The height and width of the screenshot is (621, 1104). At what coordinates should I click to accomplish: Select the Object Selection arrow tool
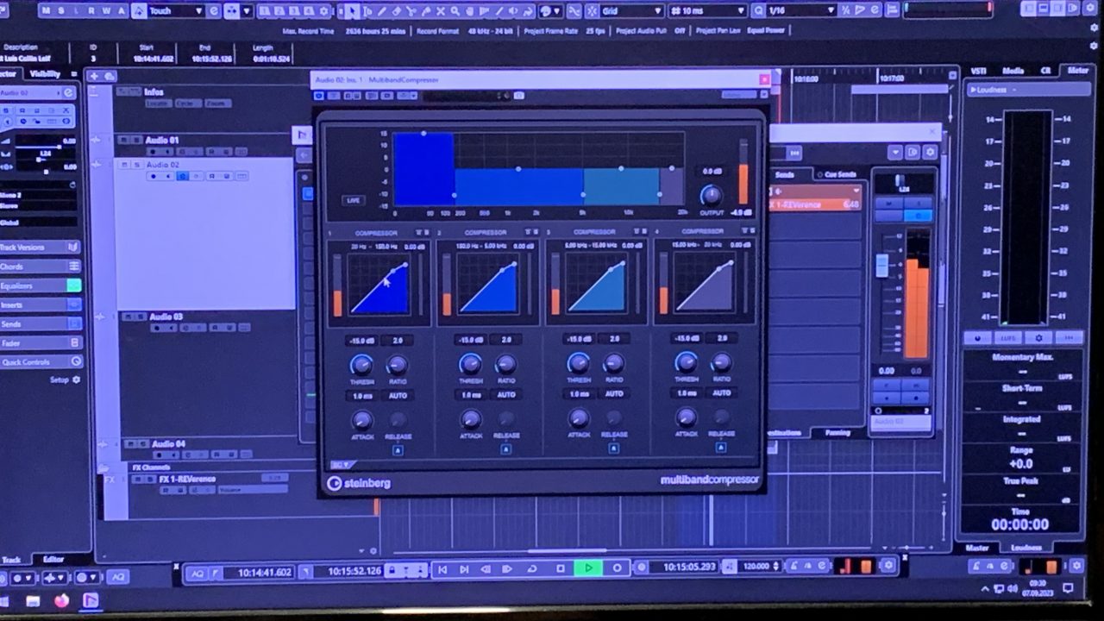coord(351,11)
